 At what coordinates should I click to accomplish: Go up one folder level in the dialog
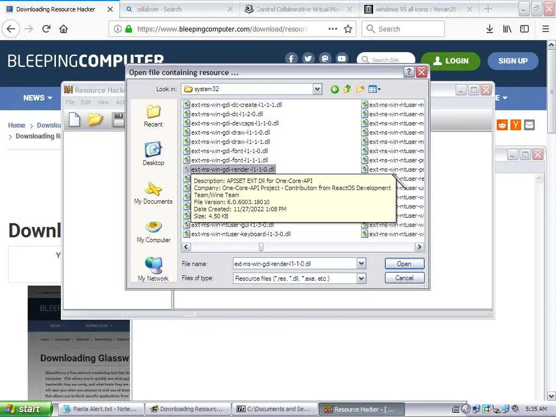click(x=347, y=89)
